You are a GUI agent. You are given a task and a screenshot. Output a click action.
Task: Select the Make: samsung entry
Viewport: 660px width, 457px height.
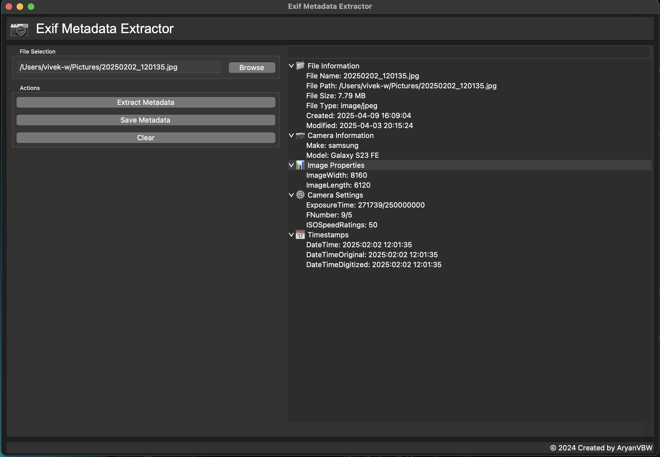[332, 145]
